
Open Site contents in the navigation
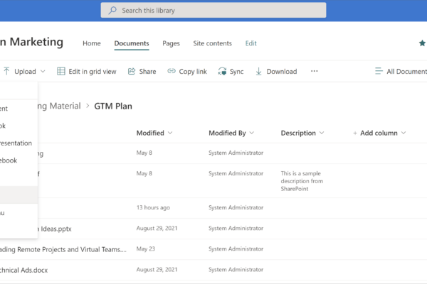pos(212,43)
